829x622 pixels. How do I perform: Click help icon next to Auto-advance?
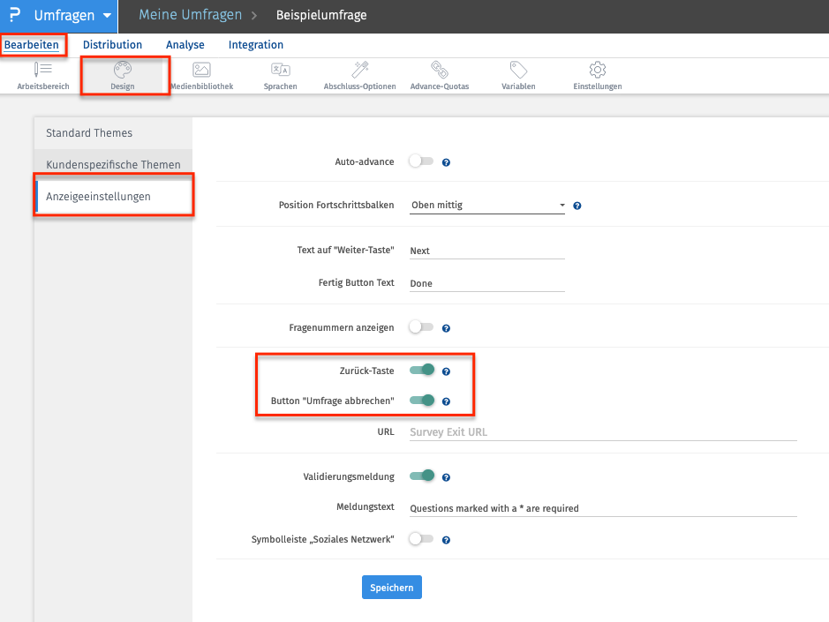[x=446, y=162]
